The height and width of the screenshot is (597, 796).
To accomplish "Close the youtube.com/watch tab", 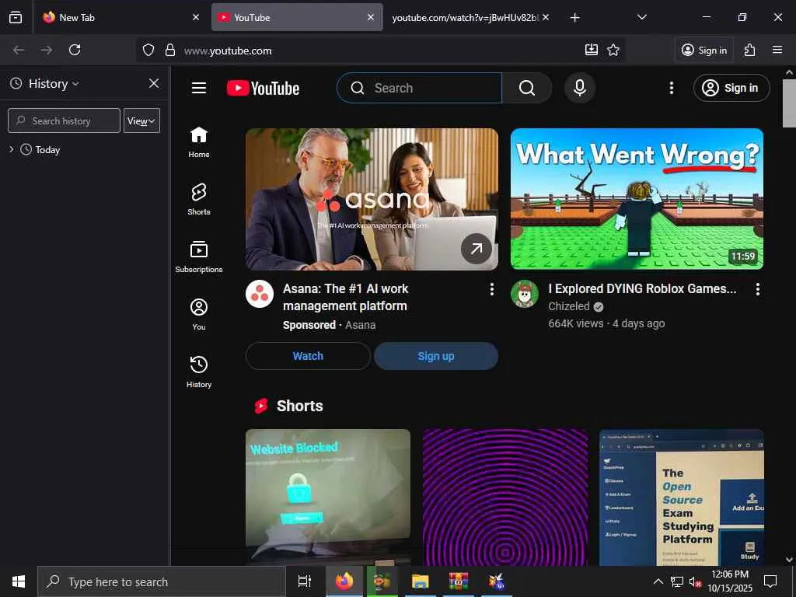I will [546, 17].
